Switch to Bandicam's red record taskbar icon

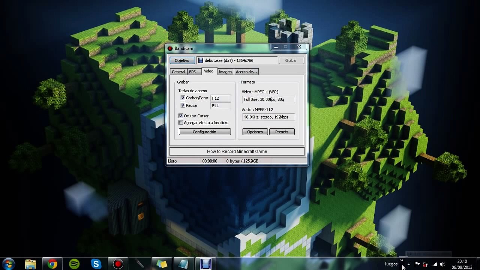click(x=118, y=264)
